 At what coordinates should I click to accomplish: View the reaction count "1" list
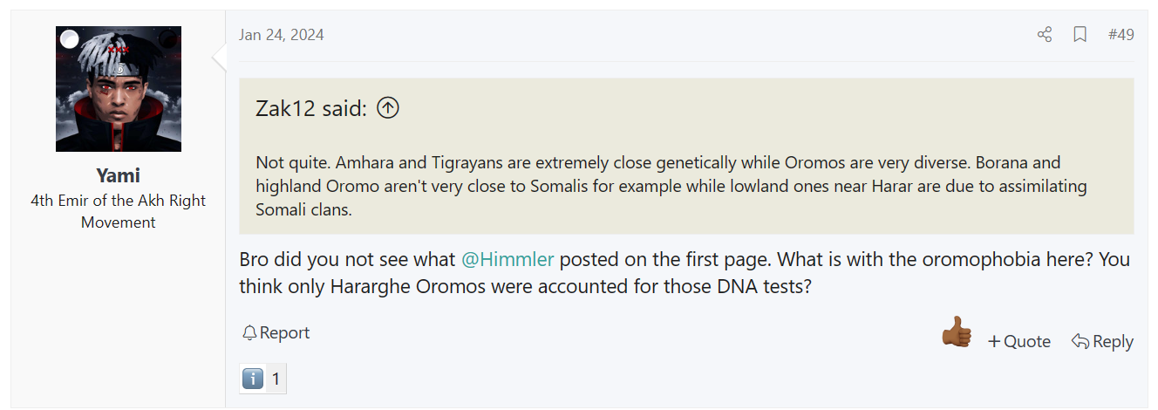pyautogui.click(x=276, y=379)
